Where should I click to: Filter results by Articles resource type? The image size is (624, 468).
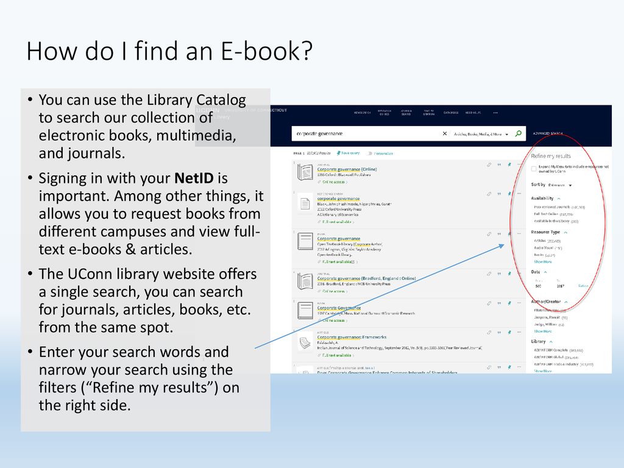tap(547, 241)
